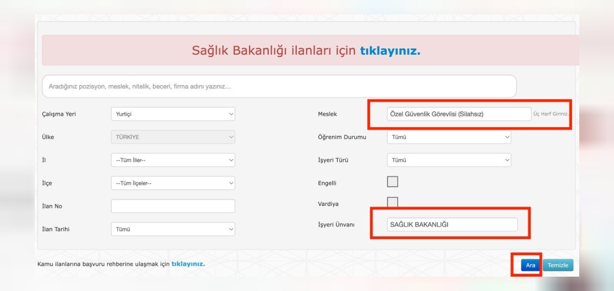Click into the İlan No field
Screen dimensions: 614x291
tap(173, 206)
